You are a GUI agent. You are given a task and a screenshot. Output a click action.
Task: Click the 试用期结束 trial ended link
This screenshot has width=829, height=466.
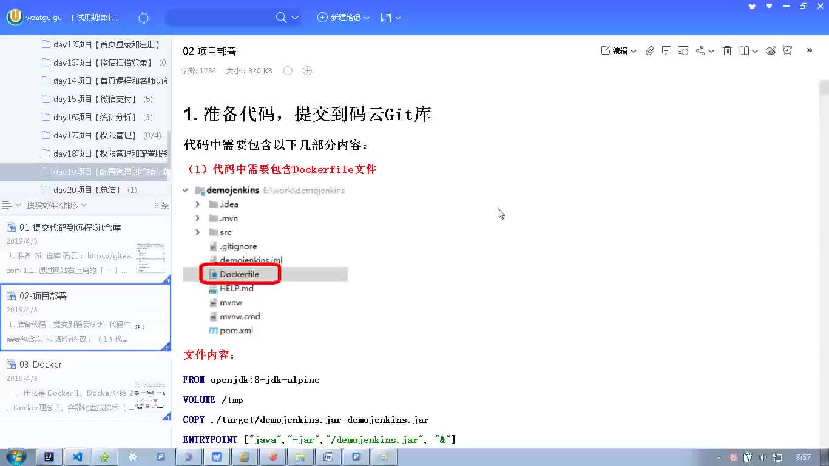pos(95,18)
